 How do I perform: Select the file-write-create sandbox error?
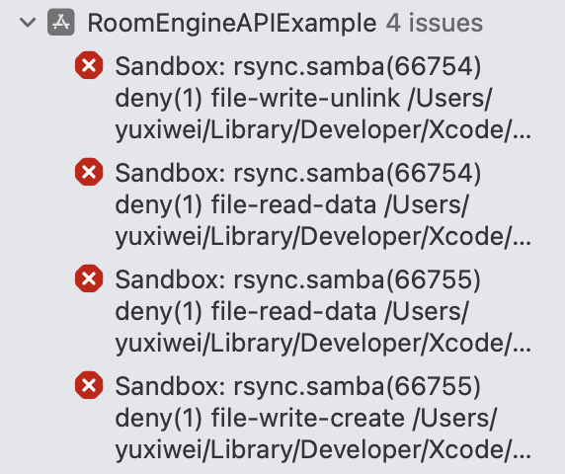[x=323, y=418]
